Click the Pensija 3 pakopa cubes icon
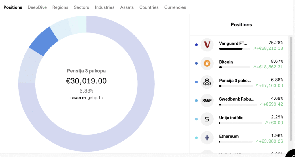The image size is (295, 157). click(207, 82)
